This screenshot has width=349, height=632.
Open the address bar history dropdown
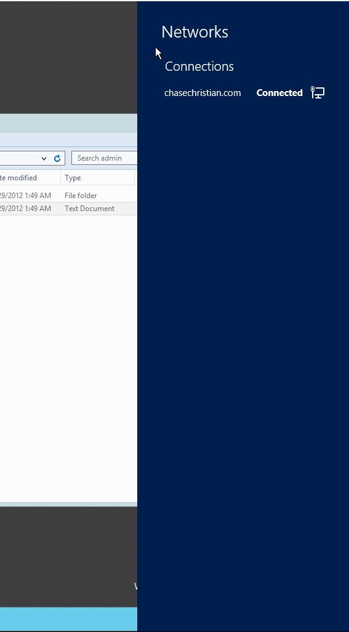click(x=44, y=158)
